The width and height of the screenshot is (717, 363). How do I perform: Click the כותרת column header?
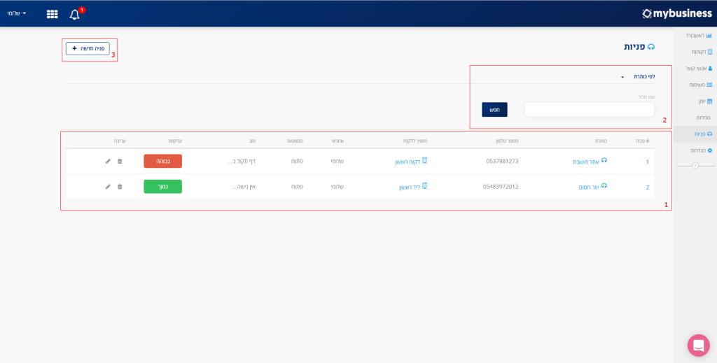[x=601, y=141]
